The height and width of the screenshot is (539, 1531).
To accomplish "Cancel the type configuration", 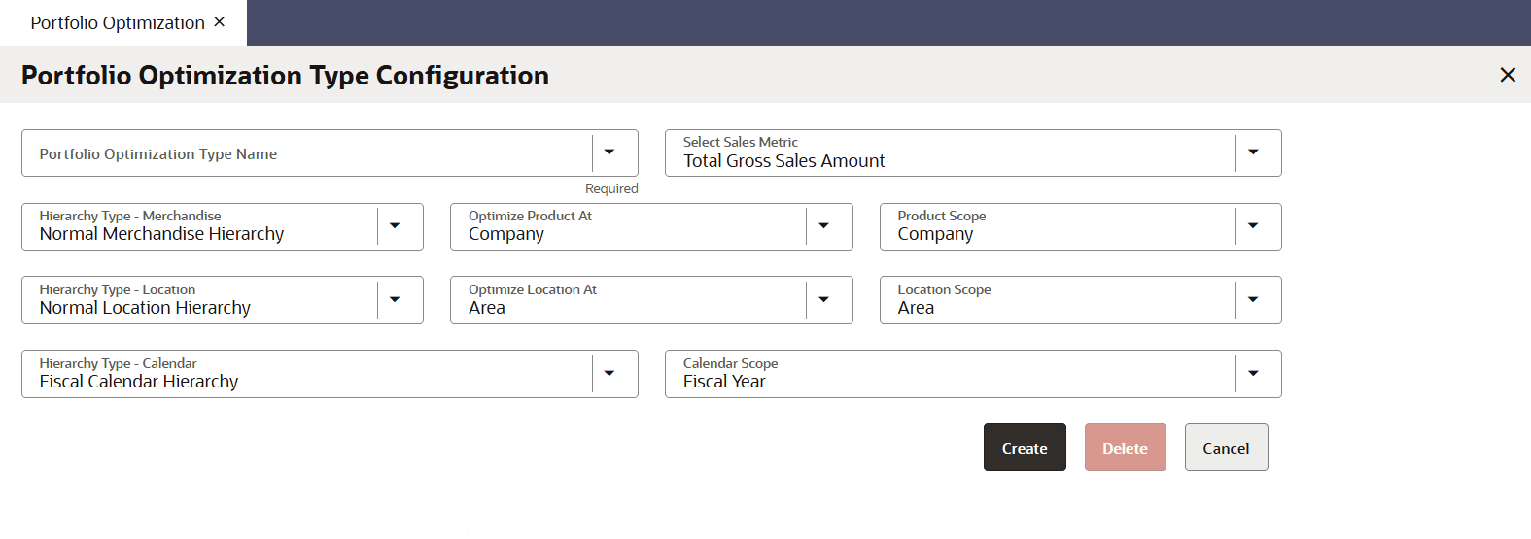I will pos(1226,448).
